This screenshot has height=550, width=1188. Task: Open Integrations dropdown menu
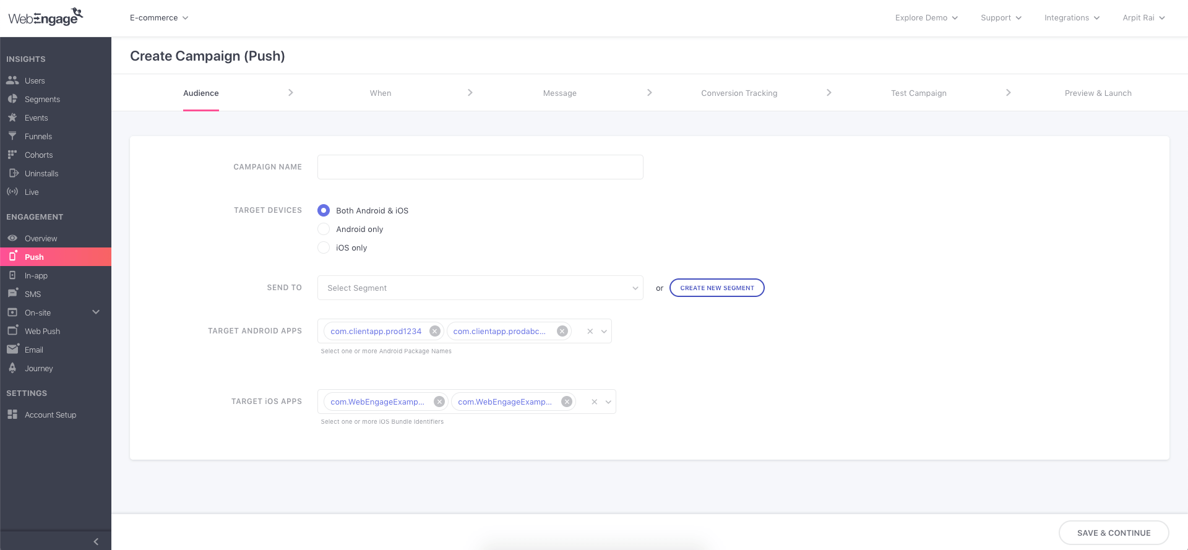pyautogui.click(x=1072, y=18)
